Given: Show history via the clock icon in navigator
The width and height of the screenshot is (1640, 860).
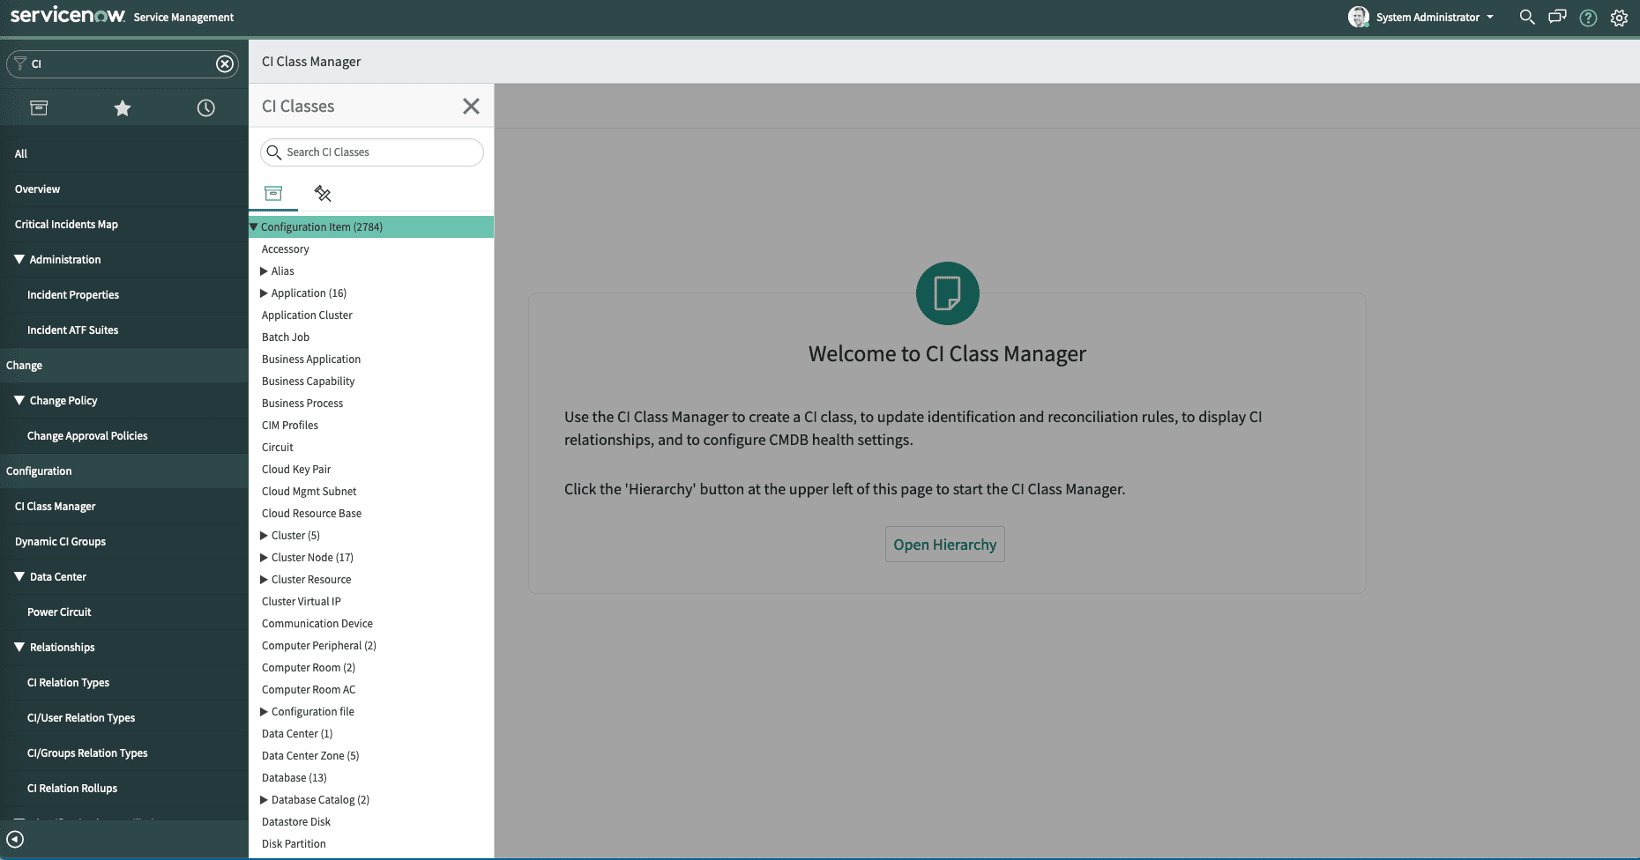Looking at the screenshot, I should [205, 107].
